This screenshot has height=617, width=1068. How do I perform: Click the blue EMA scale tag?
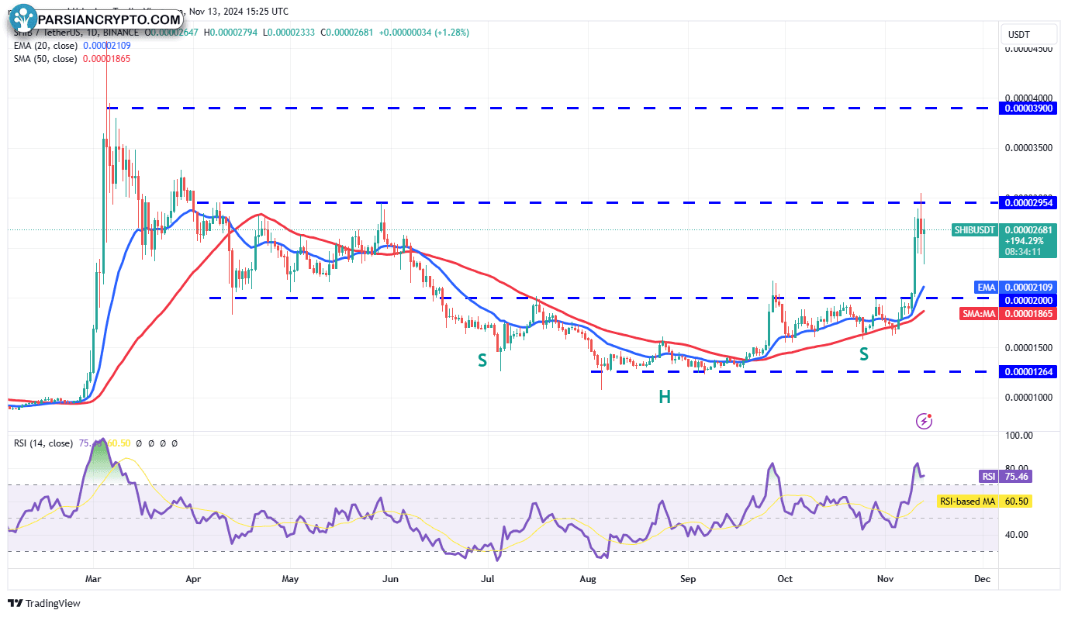(986, 288)
